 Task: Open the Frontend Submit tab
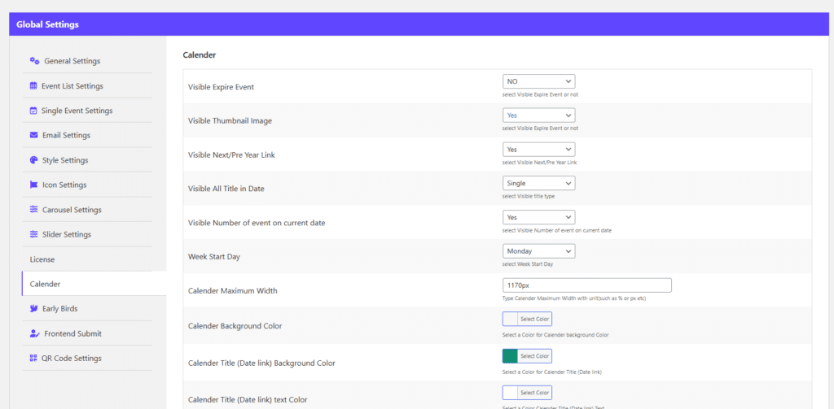71,333
